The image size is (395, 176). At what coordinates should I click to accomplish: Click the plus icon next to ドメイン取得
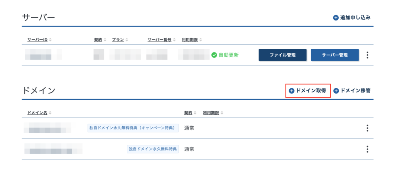click(292, 91)
